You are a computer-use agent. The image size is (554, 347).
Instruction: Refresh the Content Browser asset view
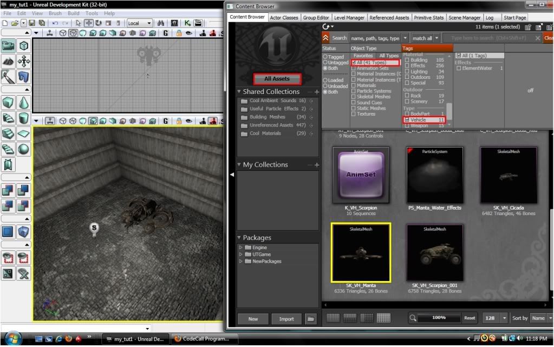coord(326,27)
